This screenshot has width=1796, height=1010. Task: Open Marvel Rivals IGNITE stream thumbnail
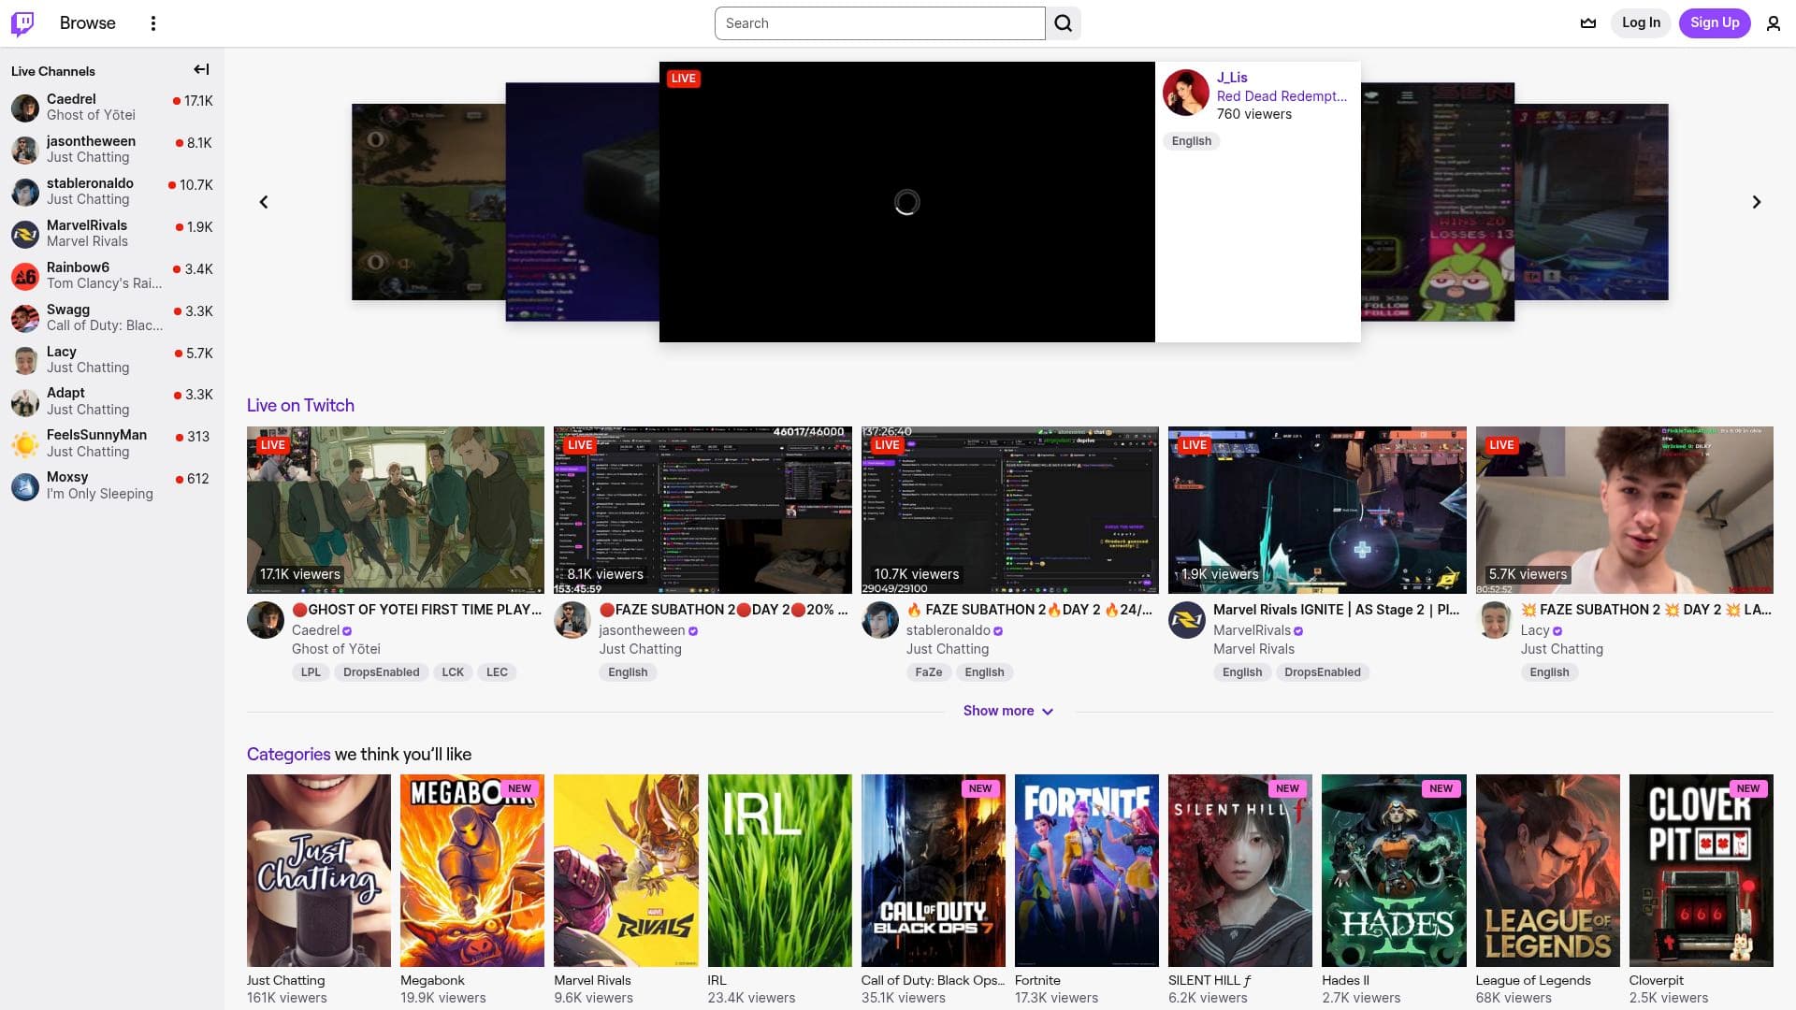click(x=1317, y=510)
